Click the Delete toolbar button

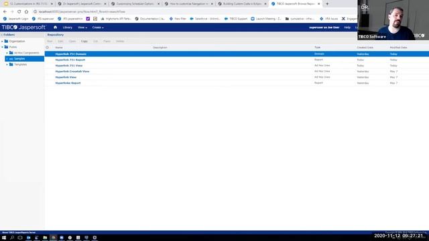click(x=120, y=42)
